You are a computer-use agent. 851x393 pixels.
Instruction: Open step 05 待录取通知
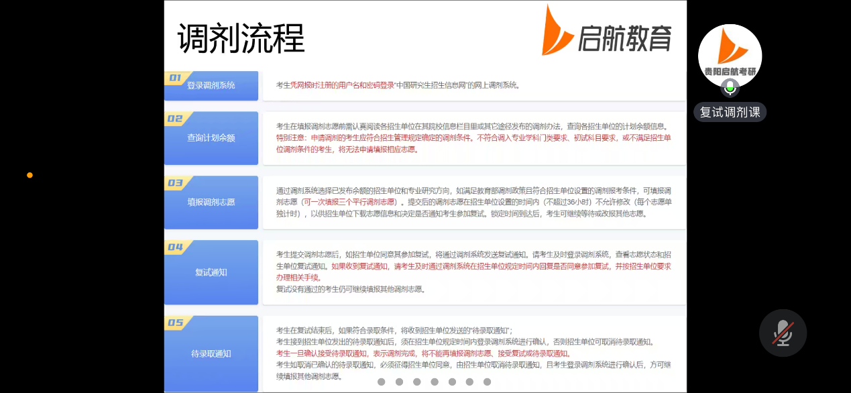tap(211, 353)
